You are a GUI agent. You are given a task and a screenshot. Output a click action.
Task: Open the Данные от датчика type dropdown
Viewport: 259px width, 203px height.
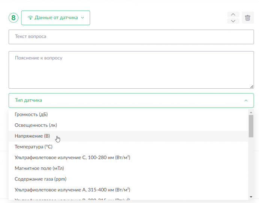56,18
